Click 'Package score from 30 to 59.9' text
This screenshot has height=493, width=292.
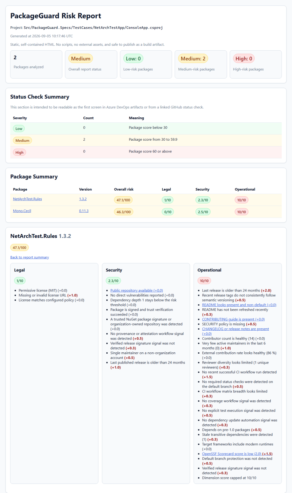tap(153, 139)
